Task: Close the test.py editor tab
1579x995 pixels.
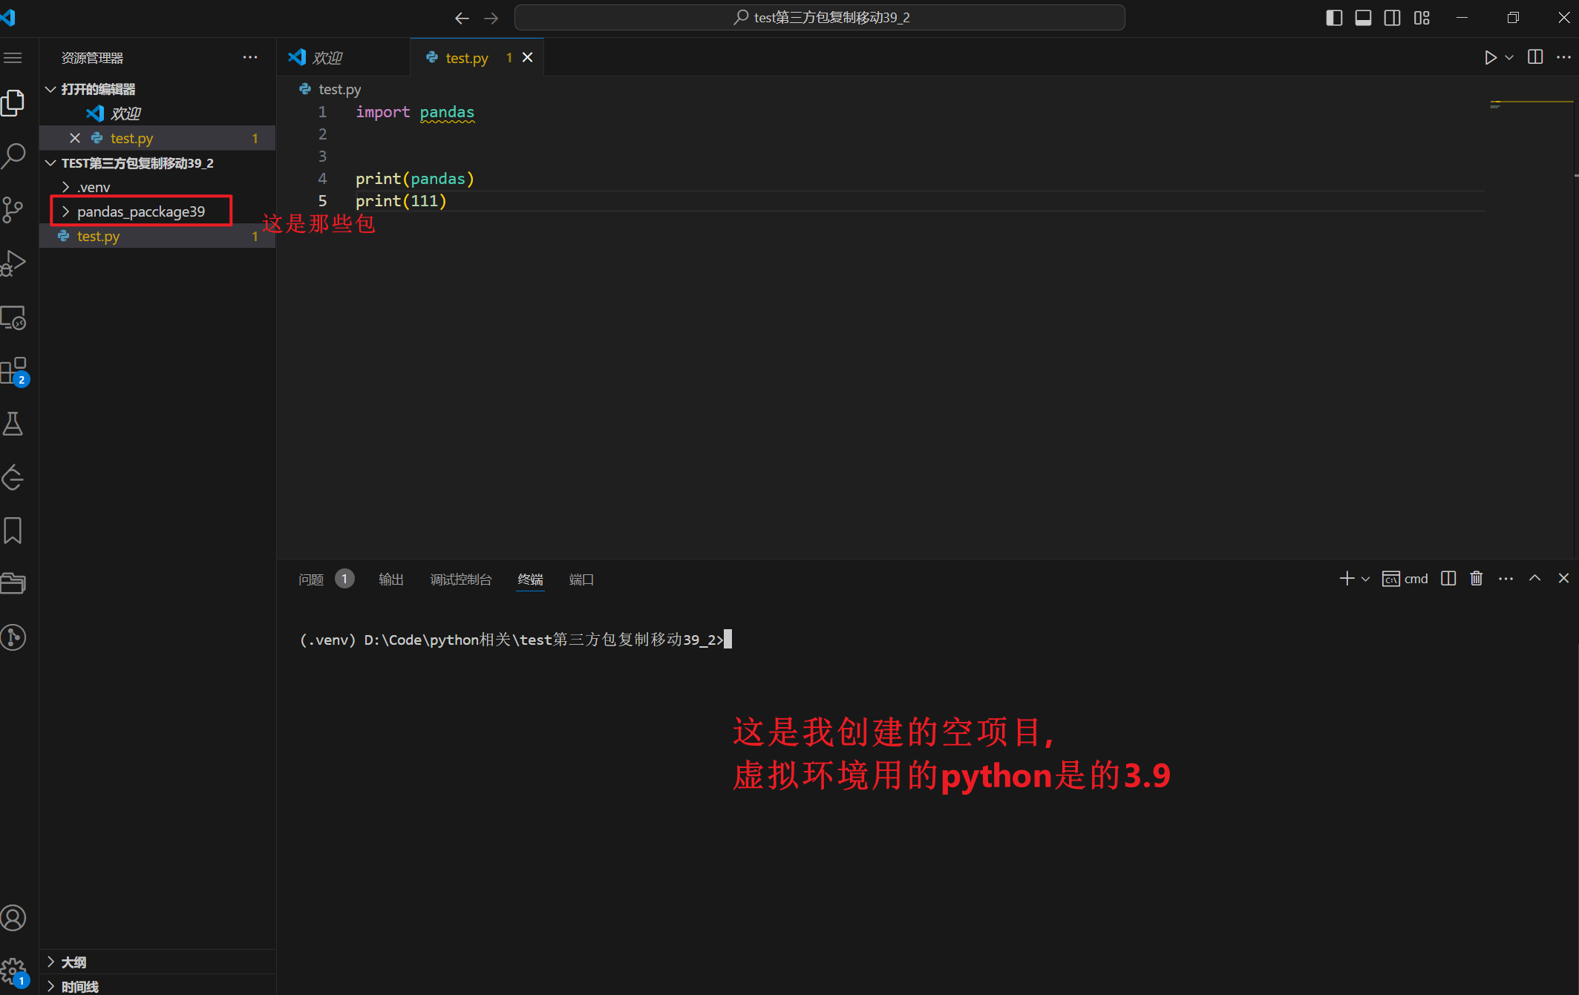Action: pos(528,57)
